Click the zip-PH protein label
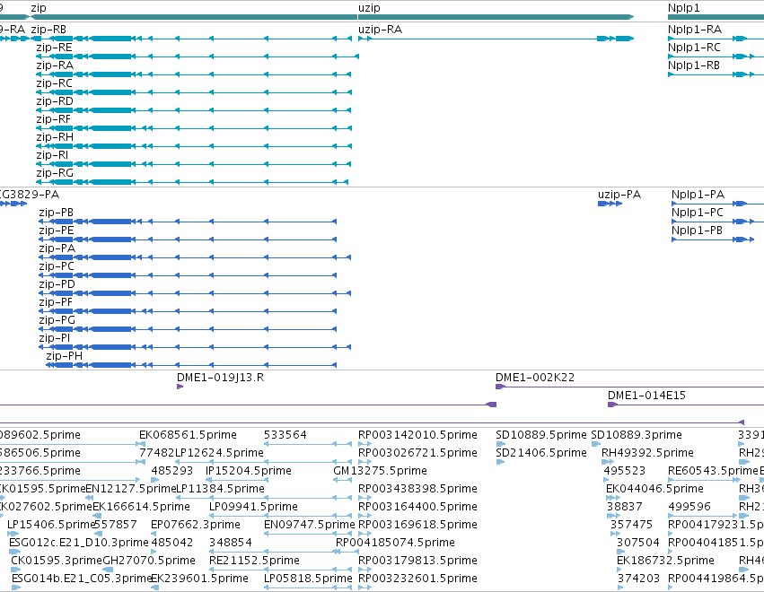 [65, 356]
